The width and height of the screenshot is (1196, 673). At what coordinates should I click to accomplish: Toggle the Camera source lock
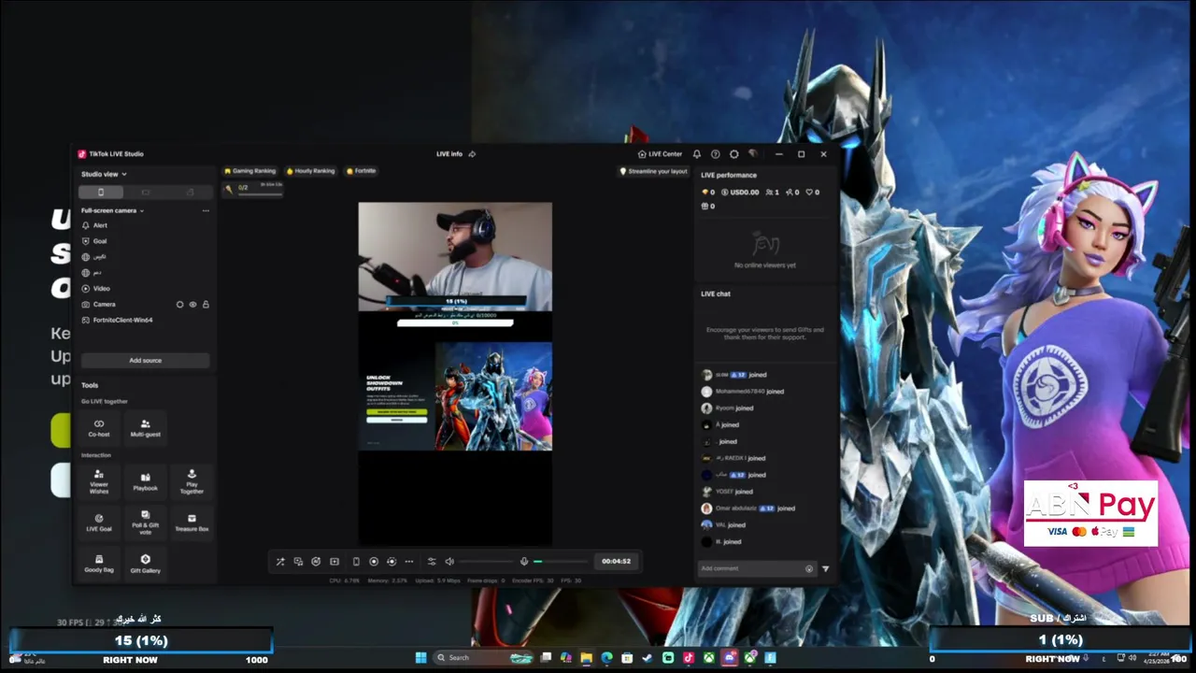(206, 304)
